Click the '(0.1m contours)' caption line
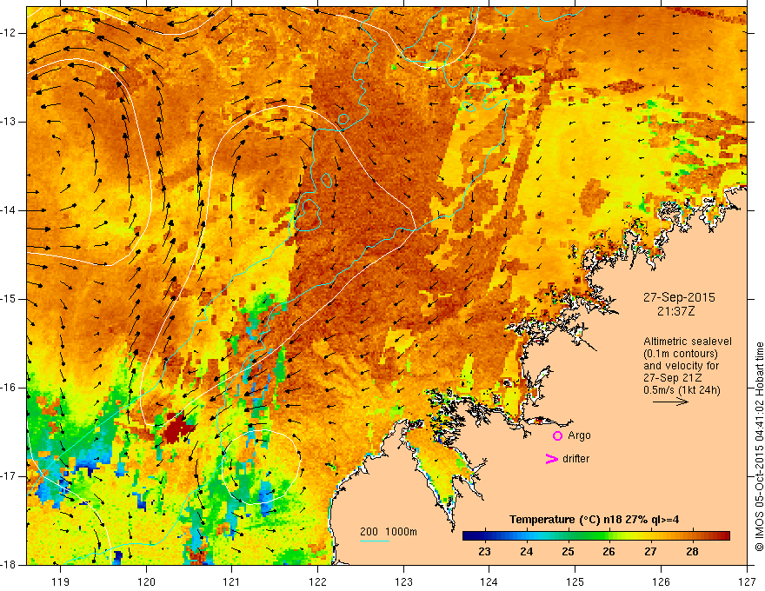765x591 pixels. click(x=681, y=354)
